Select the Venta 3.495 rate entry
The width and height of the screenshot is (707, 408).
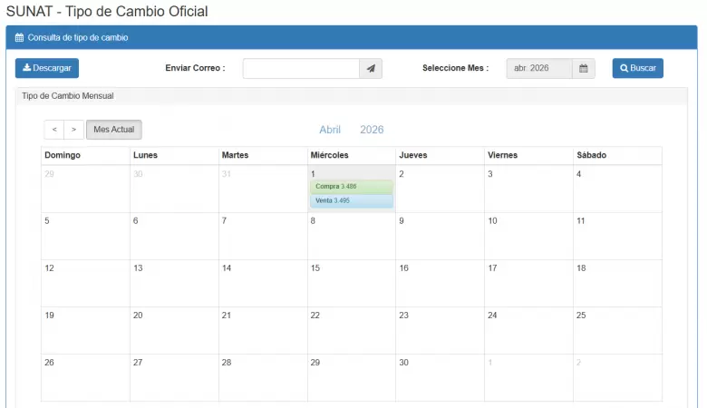(x=351, y=200)
